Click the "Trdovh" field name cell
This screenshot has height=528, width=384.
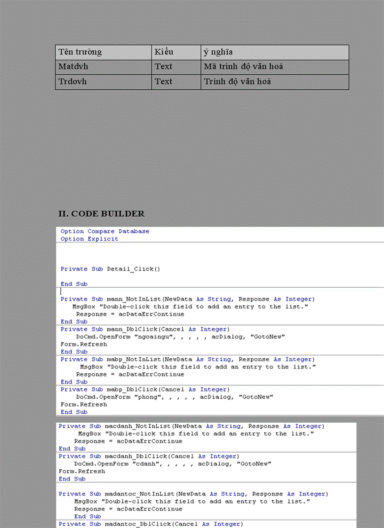72,82
